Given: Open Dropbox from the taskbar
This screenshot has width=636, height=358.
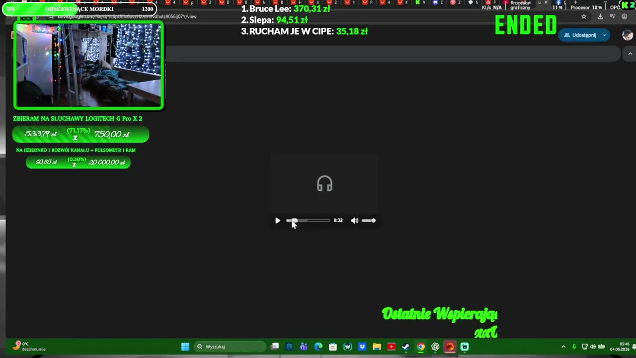Looking at the screenshot, I should (x=362, y=347).
